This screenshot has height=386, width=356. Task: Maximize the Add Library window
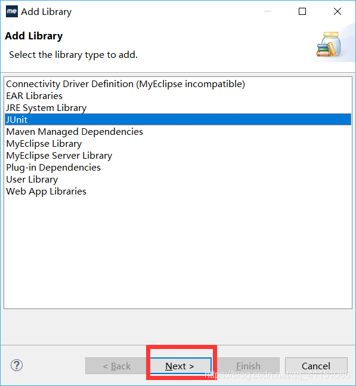[x=302, y=11]
